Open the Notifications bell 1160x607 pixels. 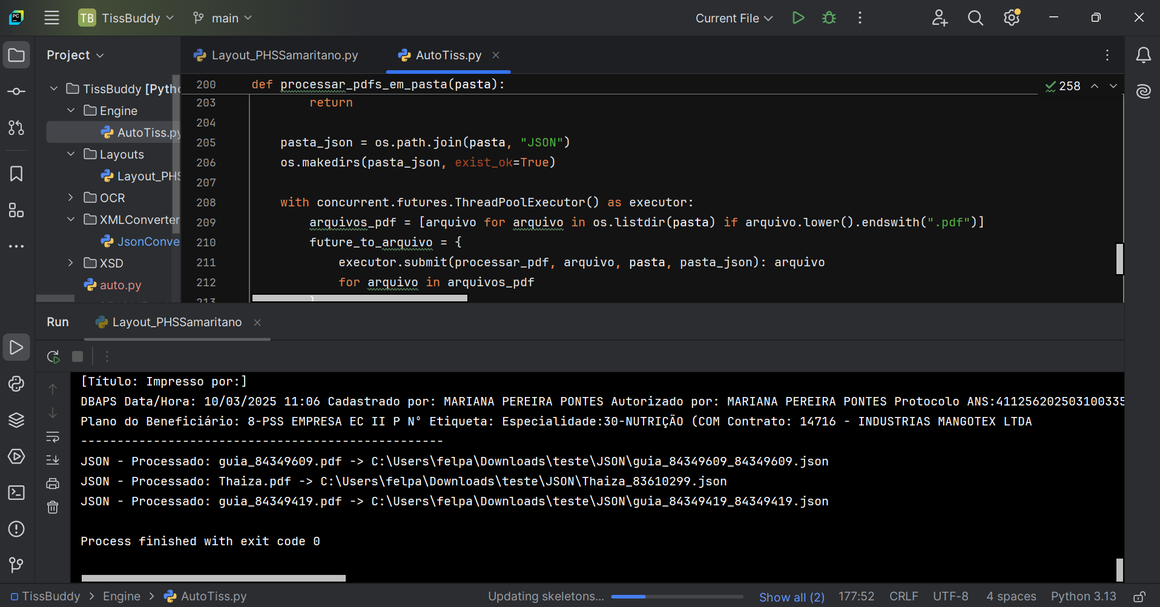point(1143,56)
